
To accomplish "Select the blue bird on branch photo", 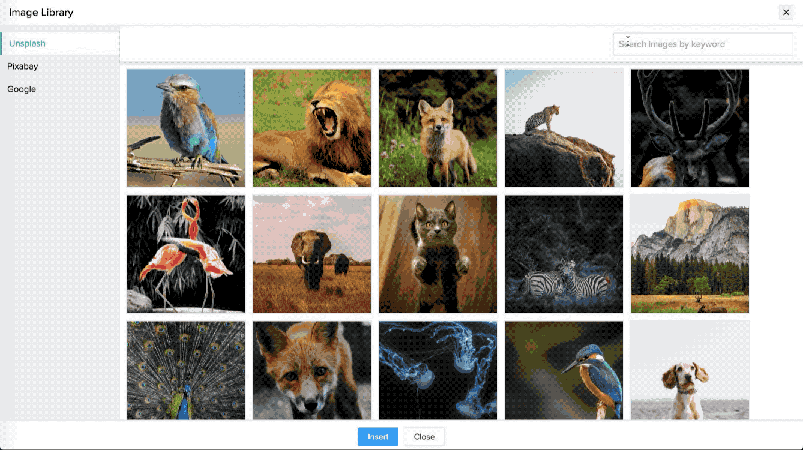I will click(x=186, y=128).
